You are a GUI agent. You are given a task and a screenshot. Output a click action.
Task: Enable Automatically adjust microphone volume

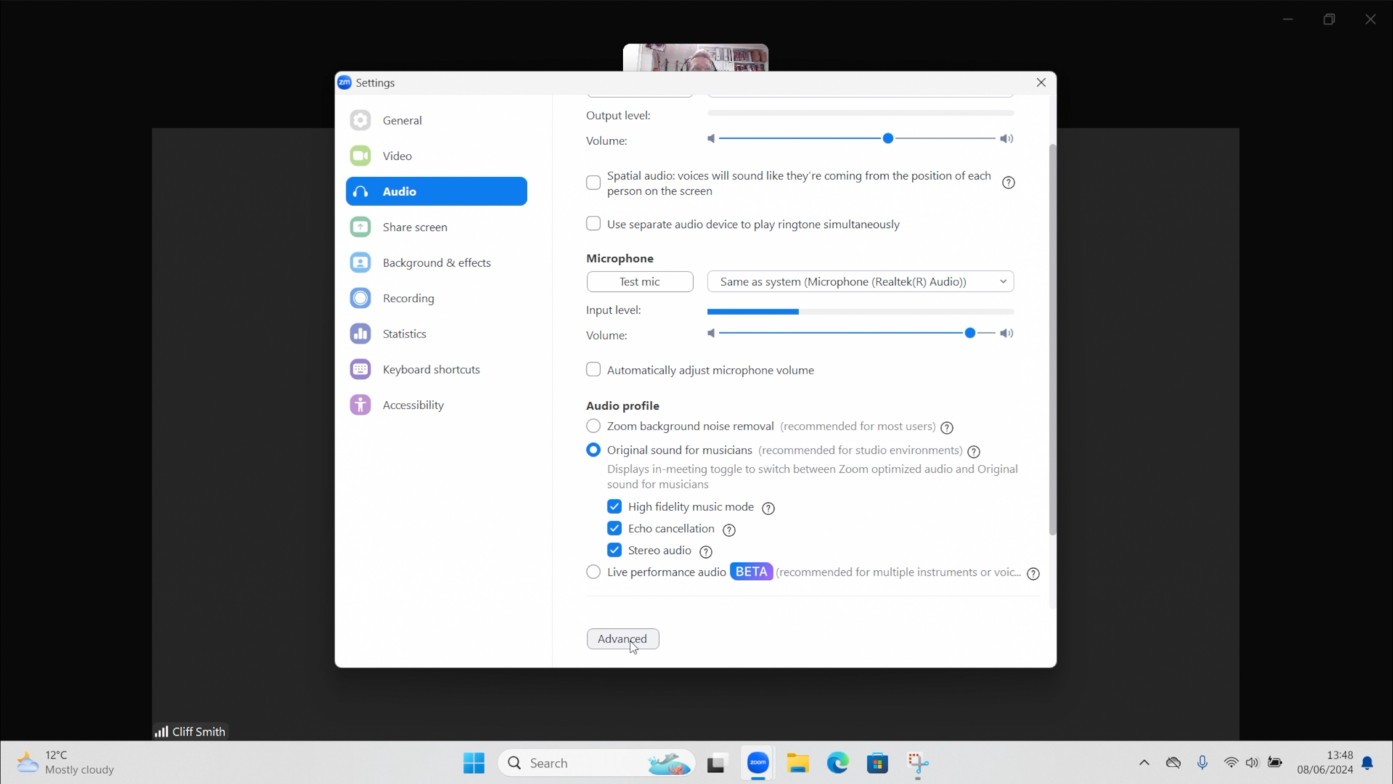pos(592,369)
